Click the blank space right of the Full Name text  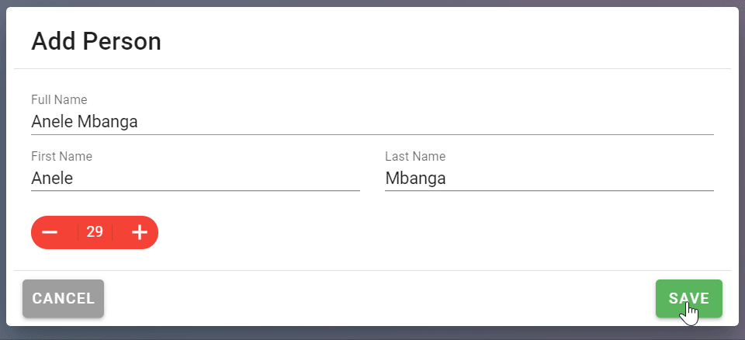click(x=426, y=122)
